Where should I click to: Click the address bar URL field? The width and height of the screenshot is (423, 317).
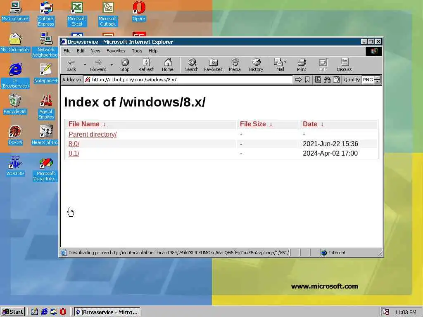pyautogui.click(x=188, y=80)
